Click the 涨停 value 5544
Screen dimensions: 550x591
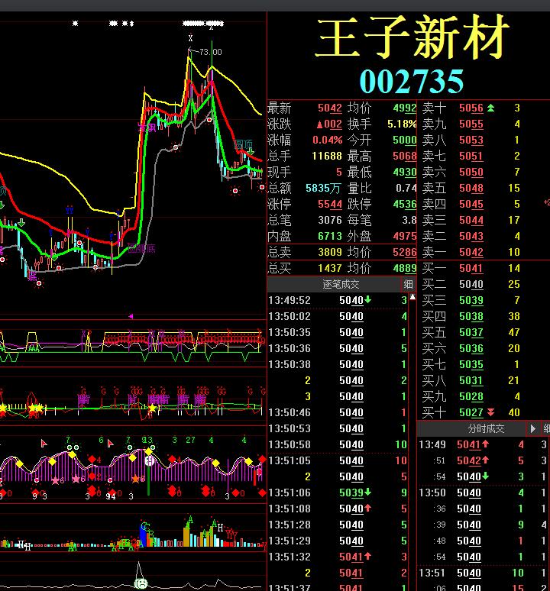click(330, 205)
